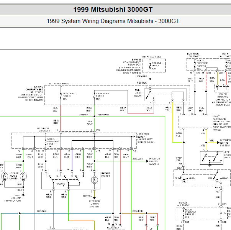Click the G407 ground symbol
Viewport: 231px width, 230px height.
coord(23,195)
